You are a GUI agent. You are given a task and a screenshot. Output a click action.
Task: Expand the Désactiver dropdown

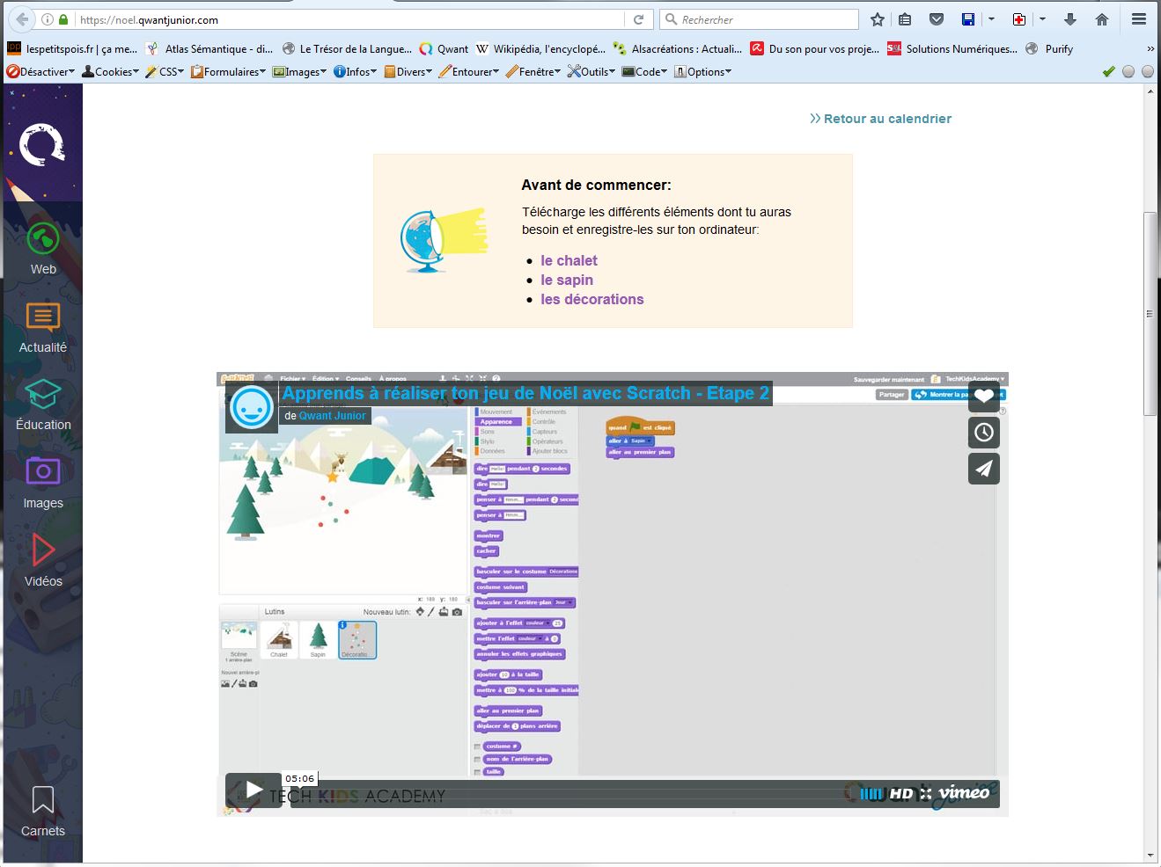pos(40,72)
